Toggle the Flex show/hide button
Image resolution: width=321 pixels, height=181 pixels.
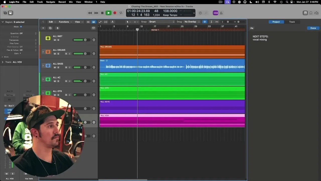pyautogui.click(x=106, y=22)
